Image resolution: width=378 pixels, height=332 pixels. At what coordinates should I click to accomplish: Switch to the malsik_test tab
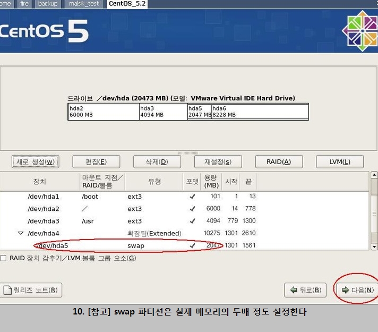[84, 4]
